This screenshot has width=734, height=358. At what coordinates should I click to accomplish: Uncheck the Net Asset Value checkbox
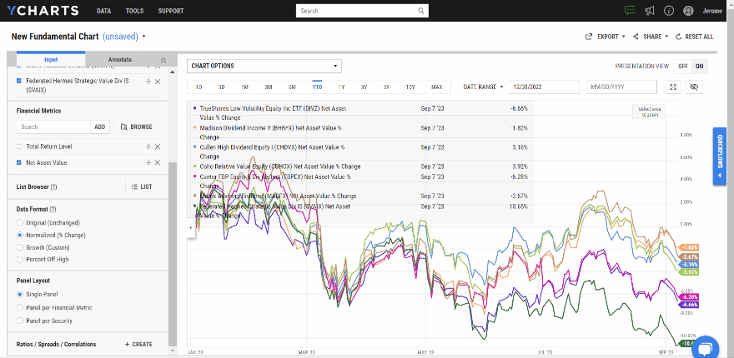pos(18,162)
